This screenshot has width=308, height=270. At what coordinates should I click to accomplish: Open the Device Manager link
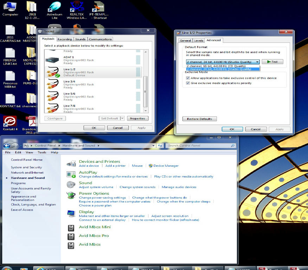[166, 166]
